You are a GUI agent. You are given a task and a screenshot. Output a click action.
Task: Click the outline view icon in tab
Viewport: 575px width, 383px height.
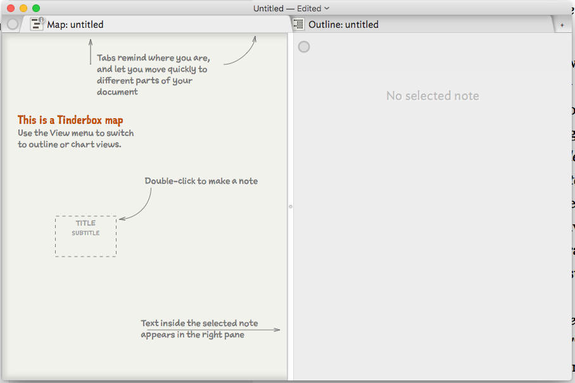click(299, 25)
